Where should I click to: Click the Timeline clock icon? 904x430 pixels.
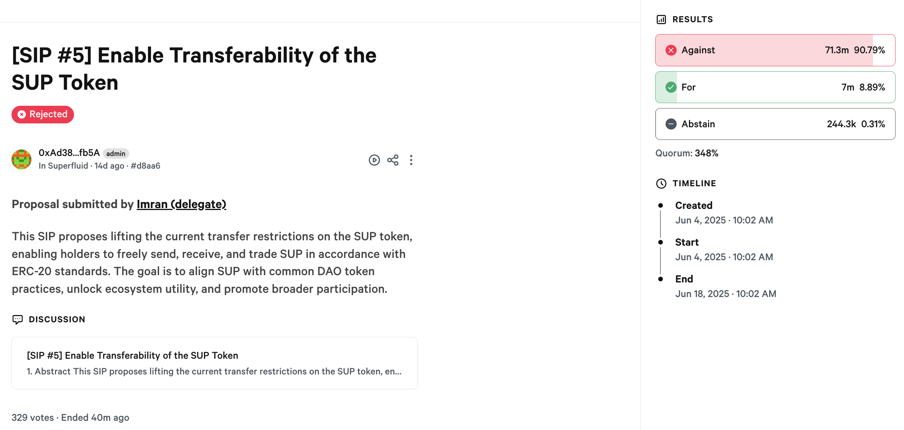pos(661,184)
